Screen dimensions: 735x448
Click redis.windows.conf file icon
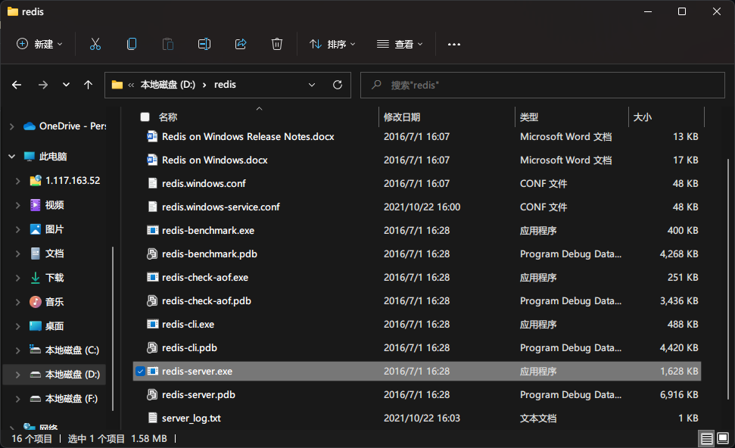[152, 183]
